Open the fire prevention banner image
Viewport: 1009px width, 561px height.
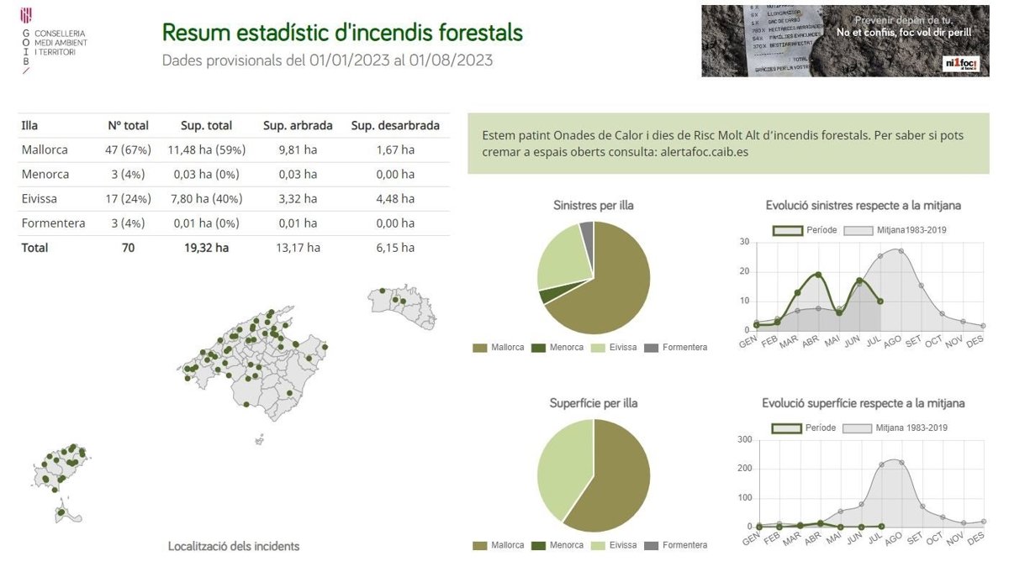[844, 41]
